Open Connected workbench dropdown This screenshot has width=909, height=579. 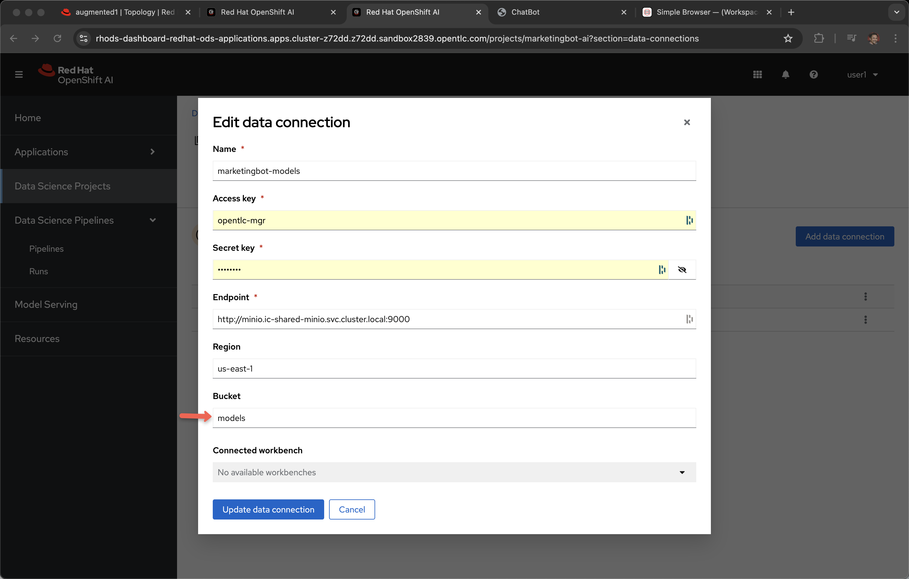point(454,472)
